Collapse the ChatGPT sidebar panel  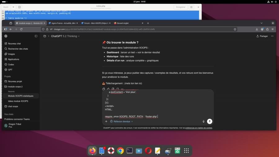pos(36,36)
